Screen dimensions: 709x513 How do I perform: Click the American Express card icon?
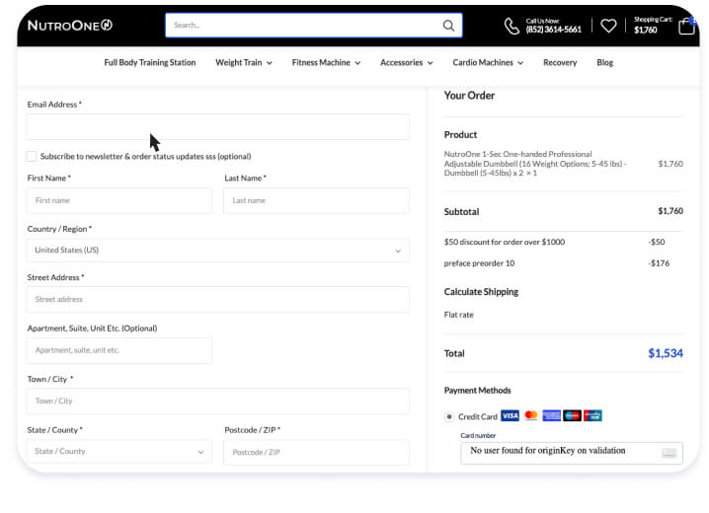click(551, 416)
